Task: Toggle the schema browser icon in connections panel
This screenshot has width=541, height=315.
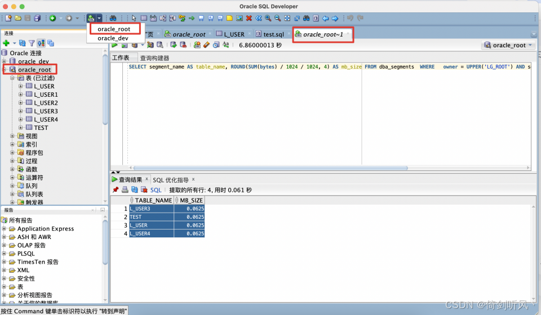Action: [41, 43]
